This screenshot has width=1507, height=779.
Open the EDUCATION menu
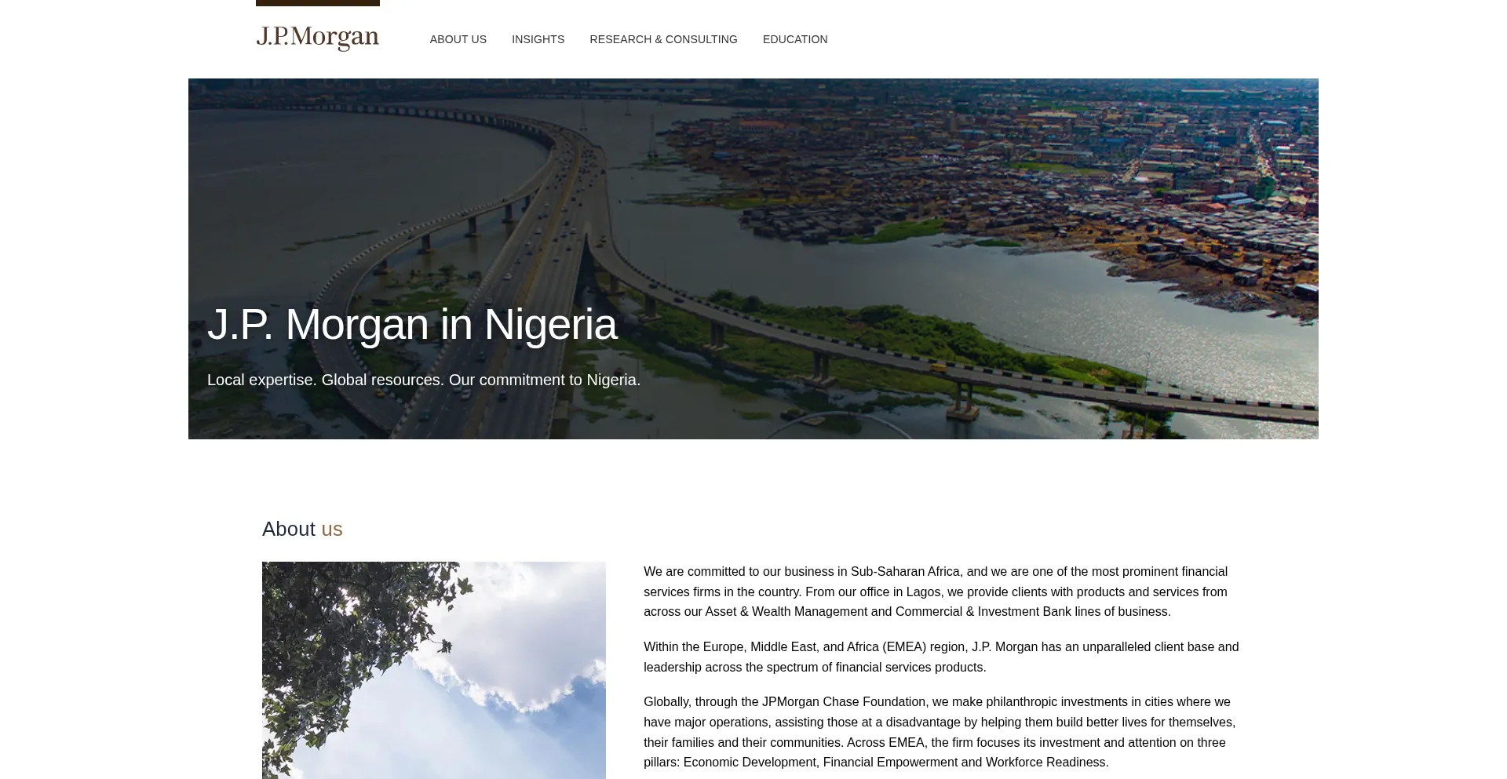795,39
